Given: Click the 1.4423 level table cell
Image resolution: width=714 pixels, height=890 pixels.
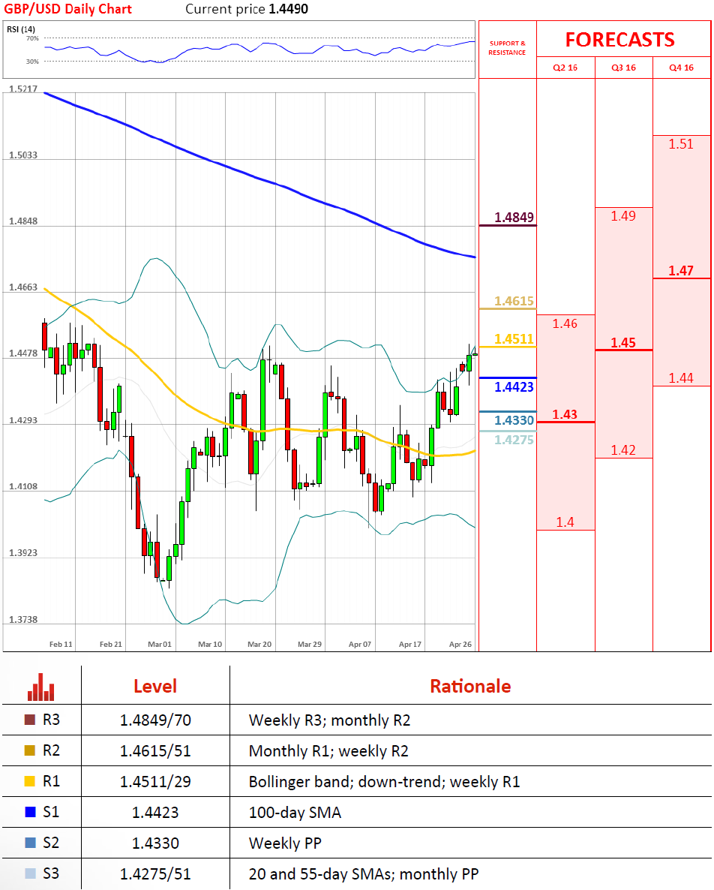Looking at the screenshot, I should [155, 812].
